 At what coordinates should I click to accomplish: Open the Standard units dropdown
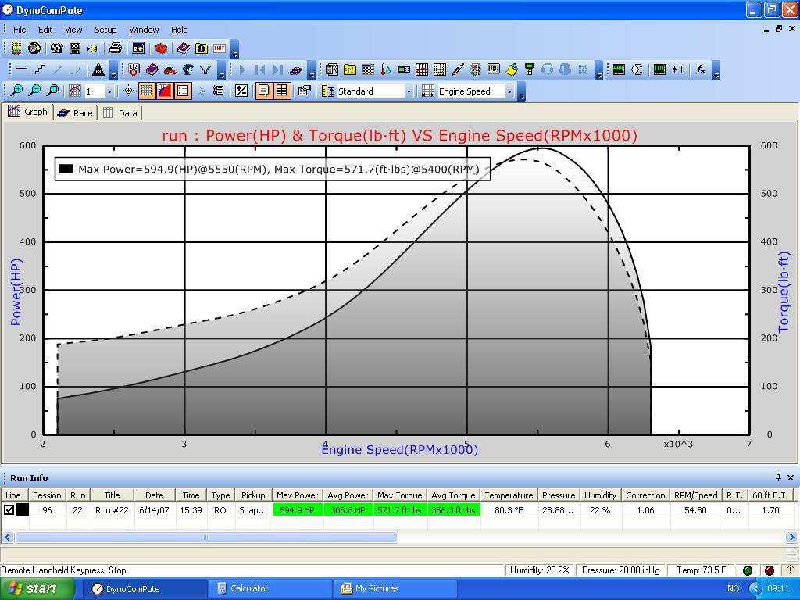408,91
